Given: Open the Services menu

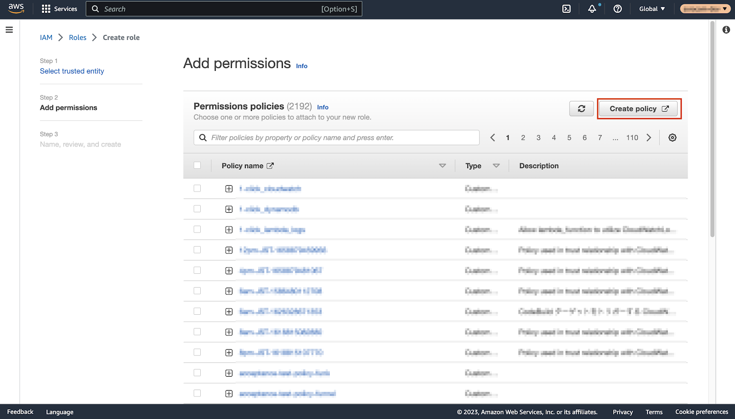Looking at the screenshot, I should pyautogui.click(x=59, y=9).
